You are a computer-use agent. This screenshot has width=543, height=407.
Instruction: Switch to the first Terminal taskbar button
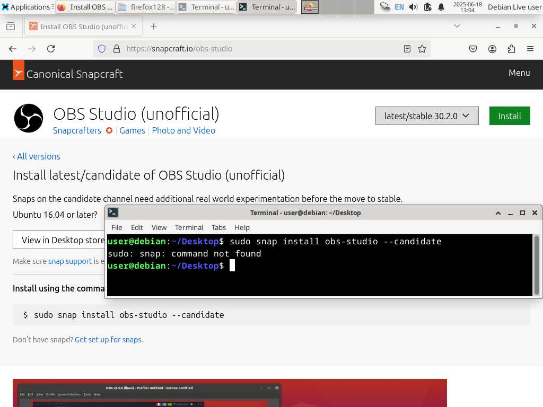pos(206,7)
